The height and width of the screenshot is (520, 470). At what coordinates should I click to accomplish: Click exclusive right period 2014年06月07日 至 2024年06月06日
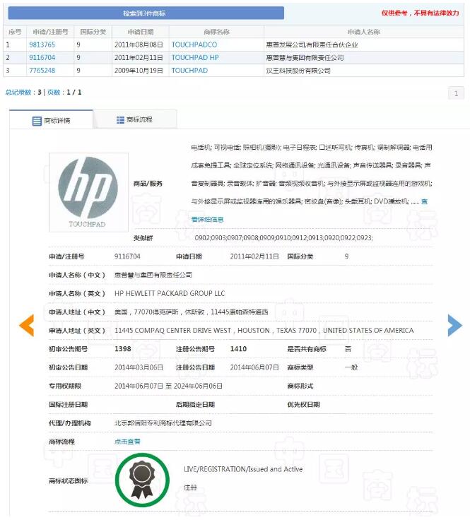click(x=168, y=386)
